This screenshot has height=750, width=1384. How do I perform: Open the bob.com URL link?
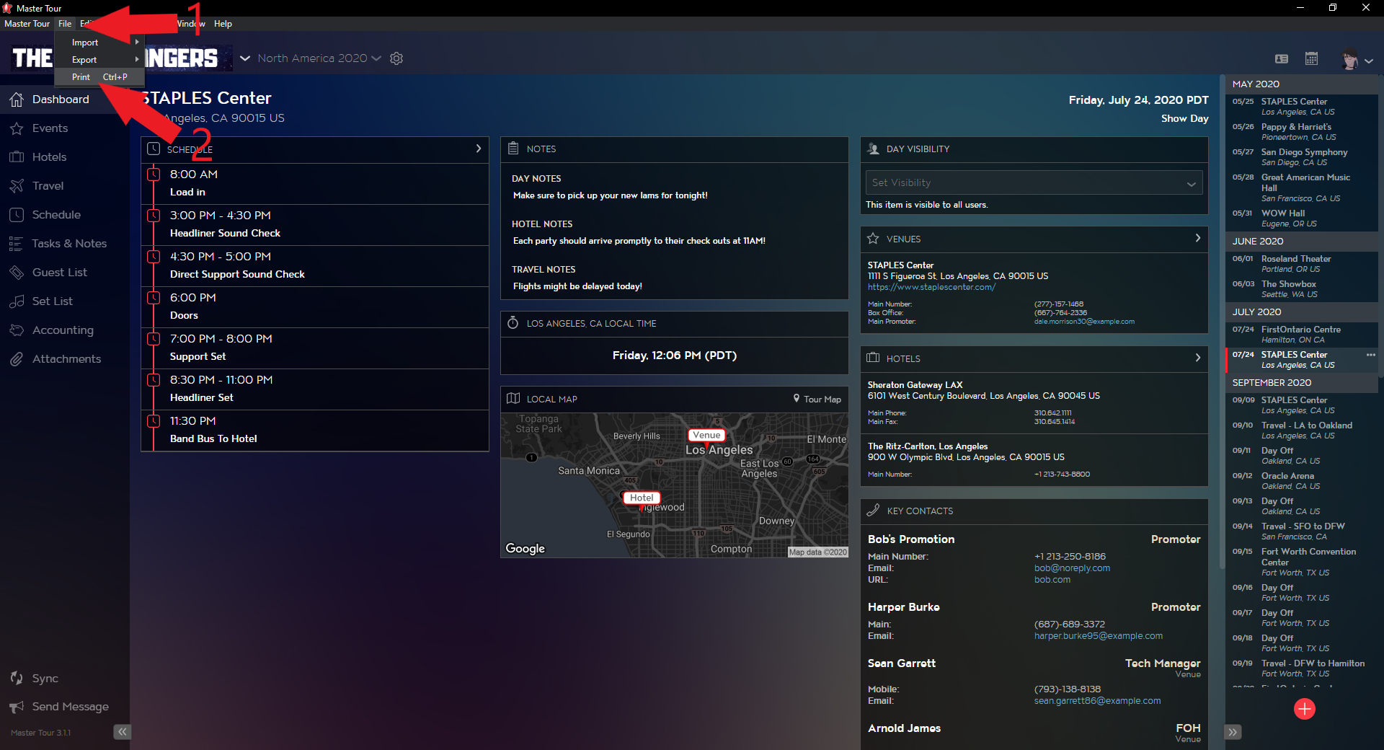pyautogui.click(x=1052, y=580)
